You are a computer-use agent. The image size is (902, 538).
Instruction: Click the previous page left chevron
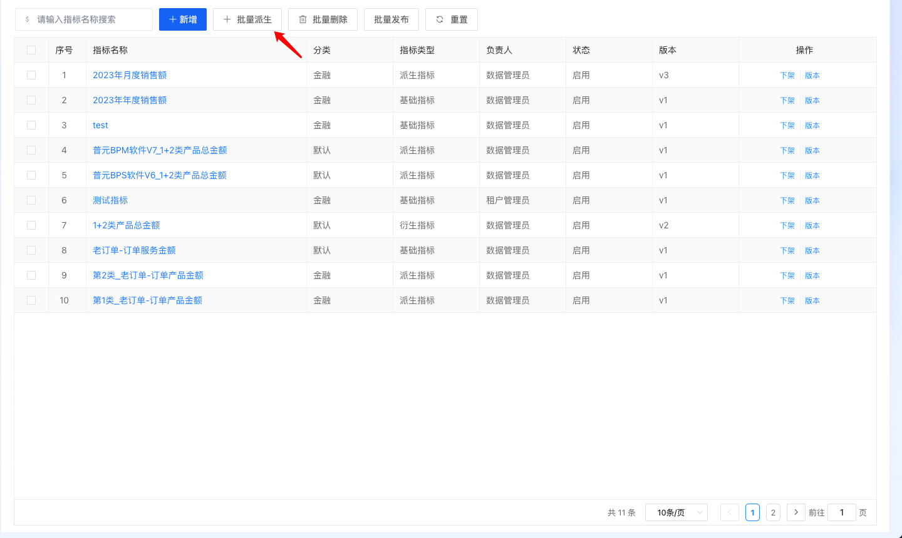pyautogui.click(x=729, y=512)
